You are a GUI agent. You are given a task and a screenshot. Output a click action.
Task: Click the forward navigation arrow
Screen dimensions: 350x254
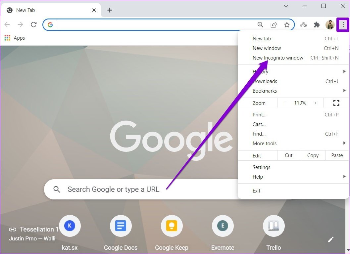pyautogui.click(x=20, y=24)
